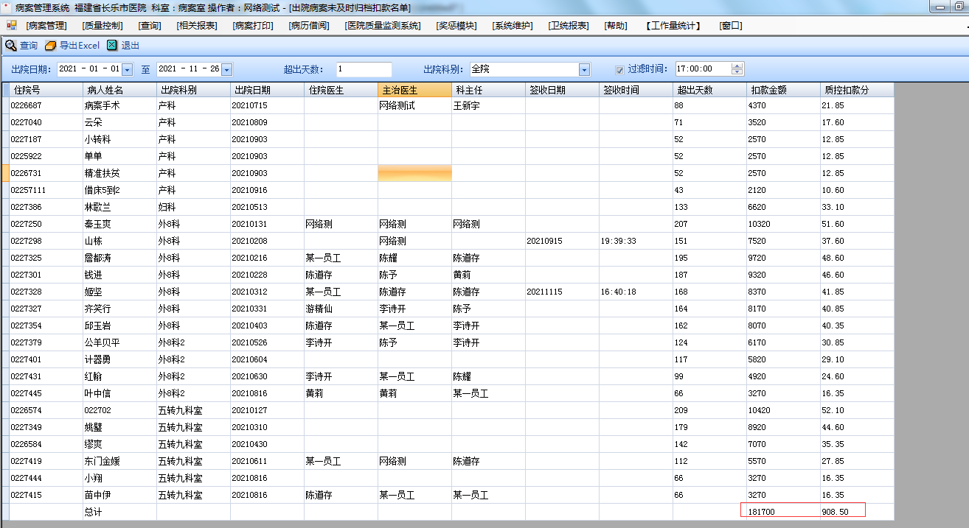Click the 住院医生 column header

coord(341,90)
